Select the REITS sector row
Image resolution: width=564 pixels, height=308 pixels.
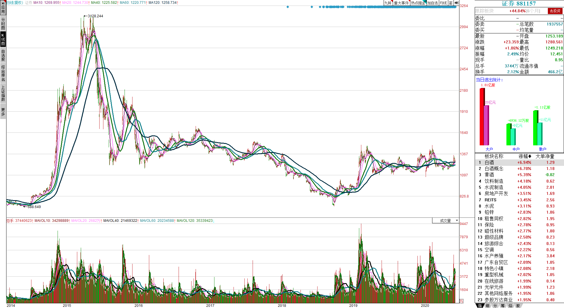519,200
